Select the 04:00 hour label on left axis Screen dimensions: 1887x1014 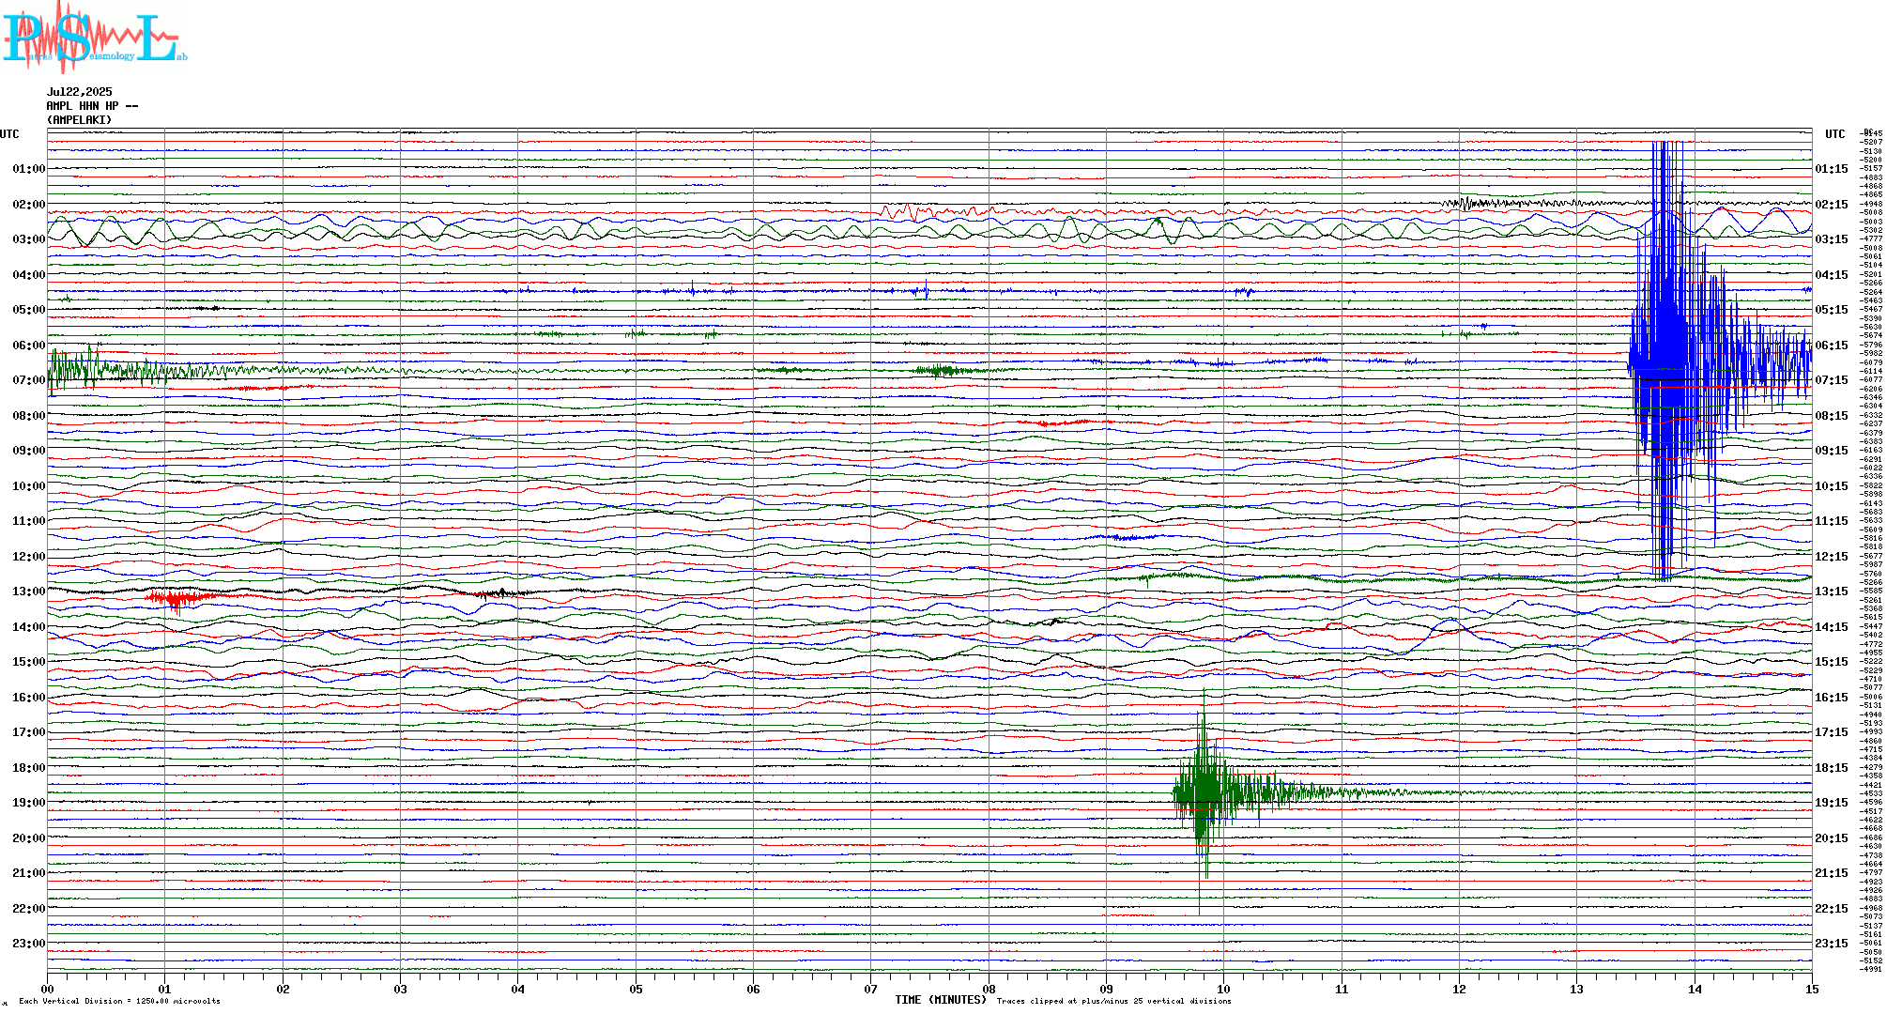coord(29,275)
